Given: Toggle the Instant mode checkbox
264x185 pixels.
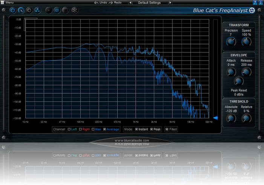Looking at the screenshot, I should [x=137, y=129].
